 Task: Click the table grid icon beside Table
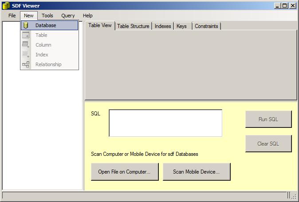26,35
